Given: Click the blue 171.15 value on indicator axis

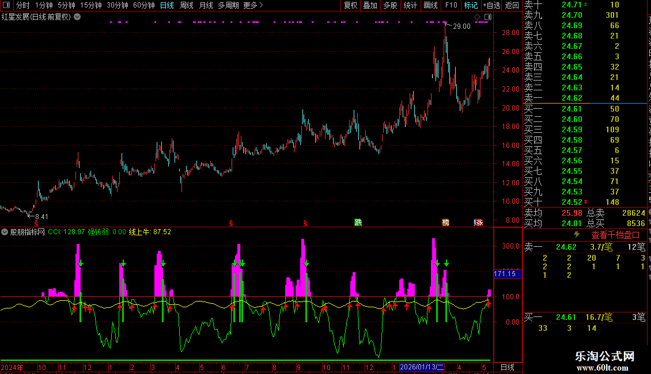Looking at the screenshot, I should (x=508, y=274).
